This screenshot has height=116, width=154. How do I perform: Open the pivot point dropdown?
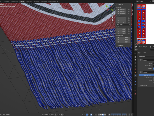tap(52, 115)
